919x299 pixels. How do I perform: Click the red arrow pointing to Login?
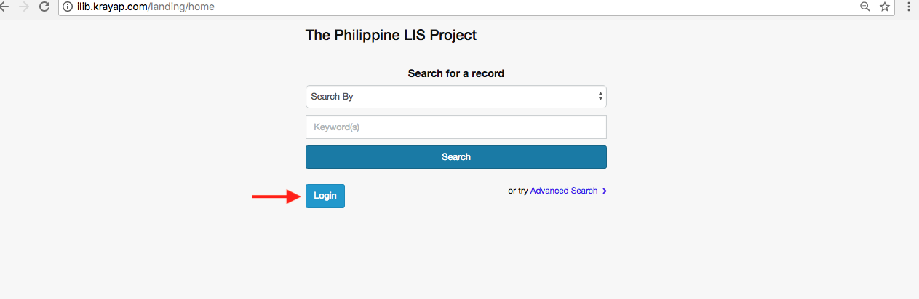(275, 196)
